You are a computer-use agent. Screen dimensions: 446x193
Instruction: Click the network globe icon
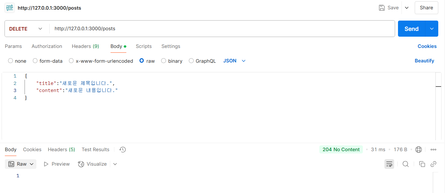tap(419, 150)
